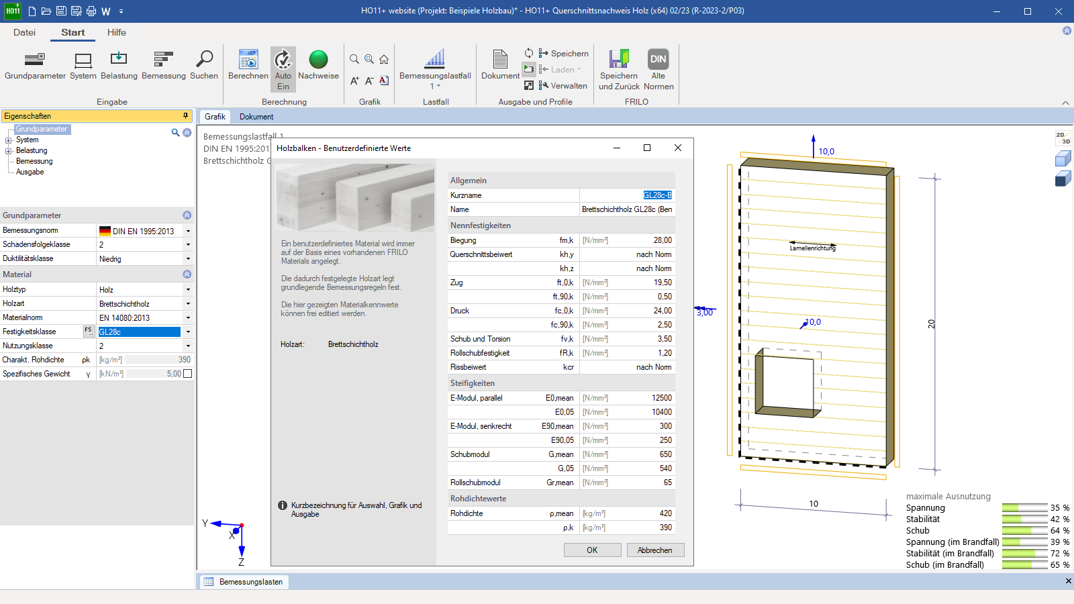Pin the Eigenschaften panel

(x=186, y=116)
